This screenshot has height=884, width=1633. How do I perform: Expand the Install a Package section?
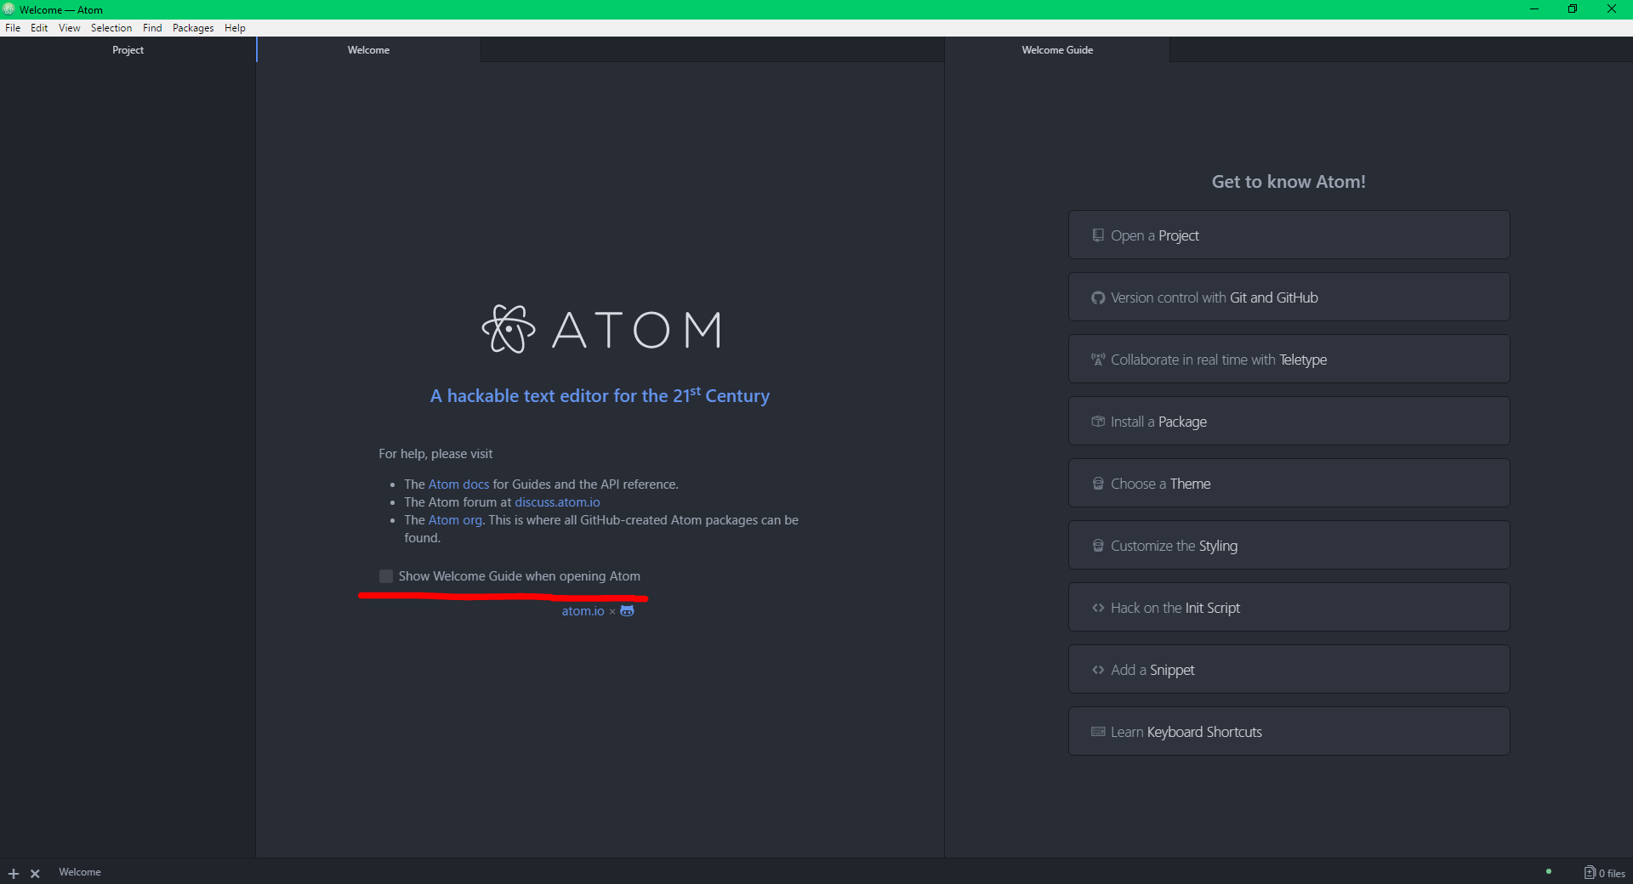[1289, 422]
